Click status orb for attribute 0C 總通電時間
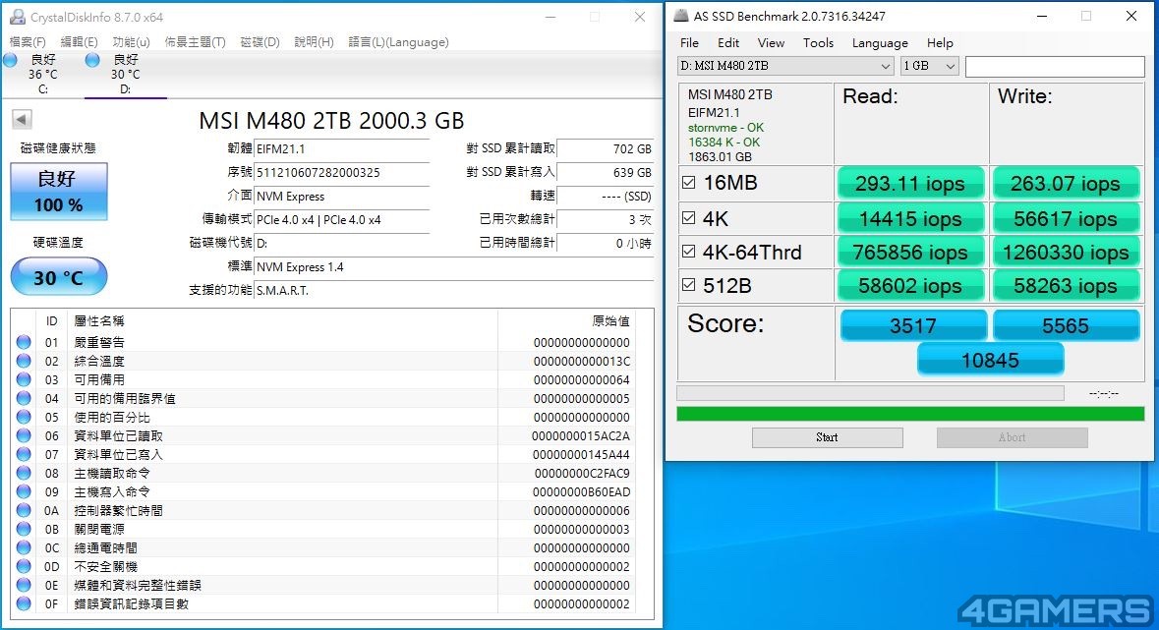This screenshot has width=1159, height=630. [24, 547]
